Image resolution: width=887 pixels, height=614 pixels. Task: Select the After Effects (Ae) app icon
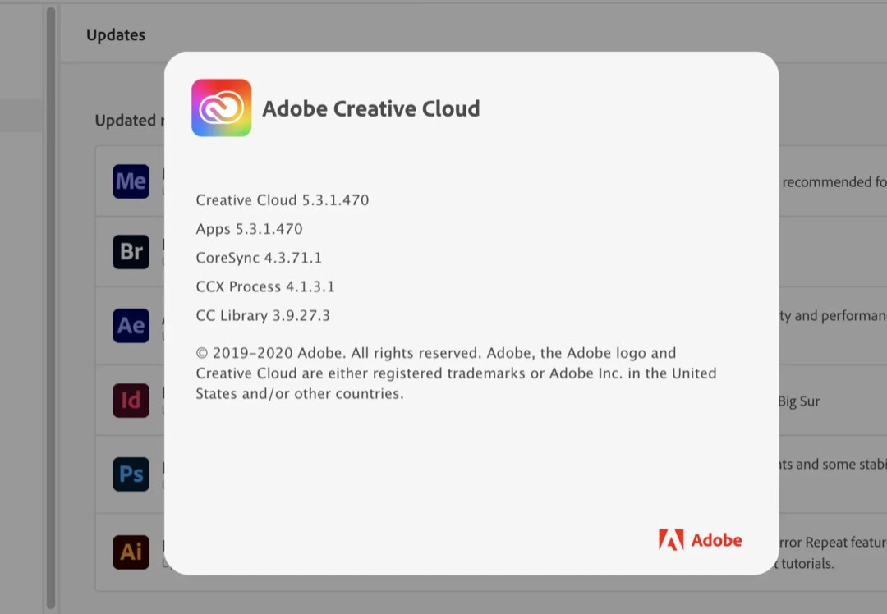(131, 325)
